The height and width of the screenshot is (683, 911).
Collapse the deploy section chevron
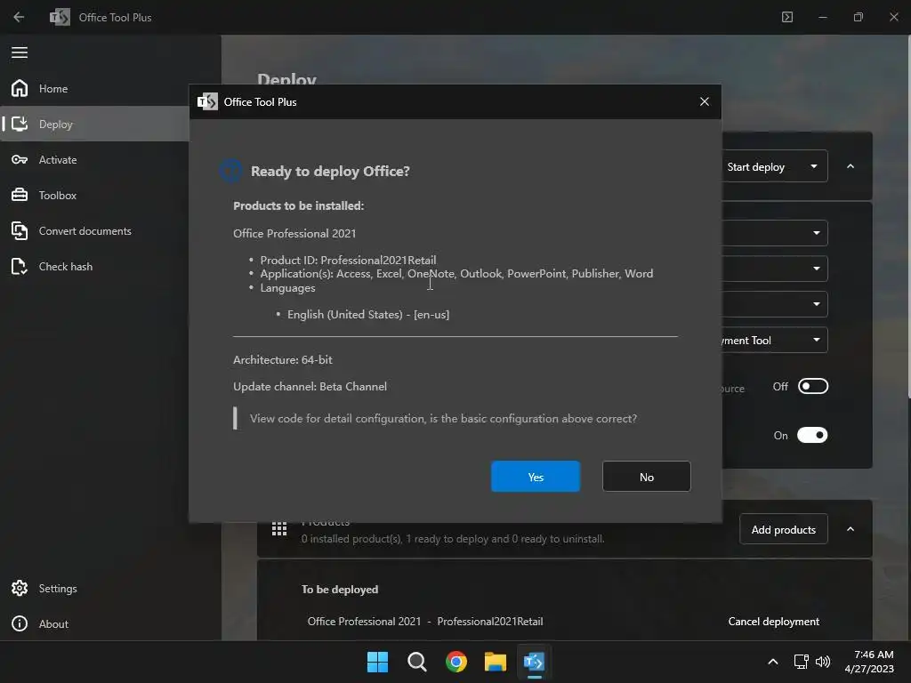[851, 166]
